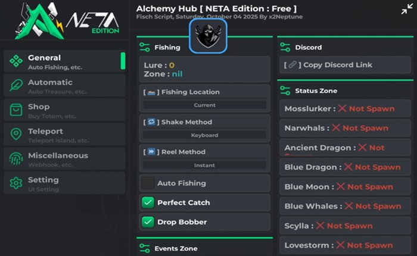Open the Reel Method Instant dropdown
This screenshot has width=417, height=256.
pyautogui.click(x=204, y=165)
